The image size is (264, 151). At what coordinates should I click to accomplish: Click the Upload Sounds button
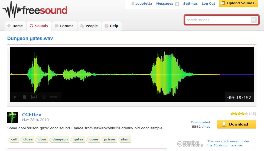click(x=238, y=3)
